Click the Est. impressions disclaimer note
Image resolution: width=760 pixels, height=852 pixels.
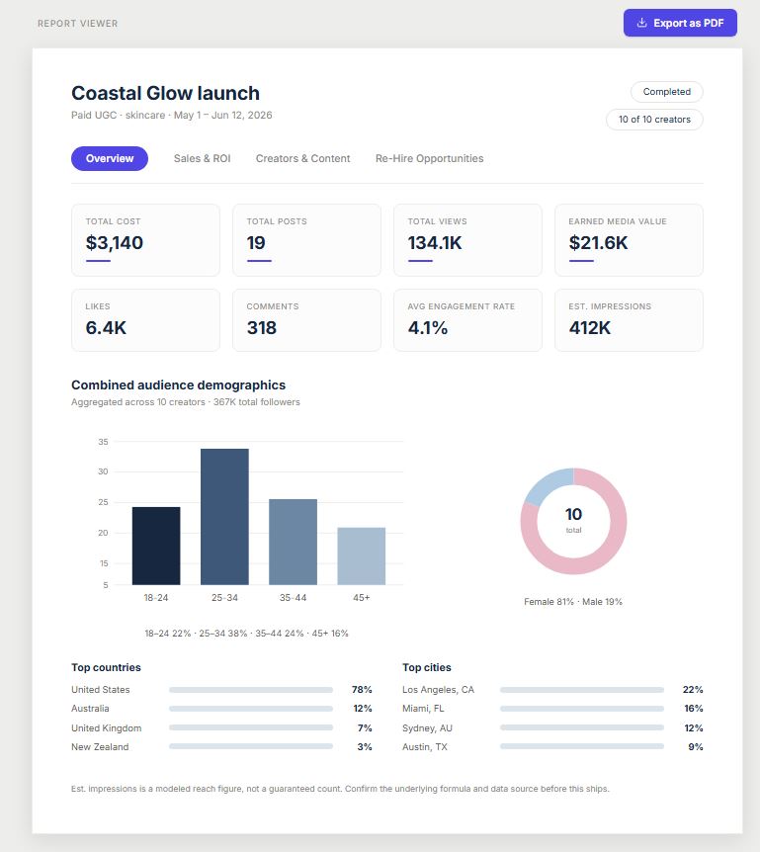click(x=340, y=789)
